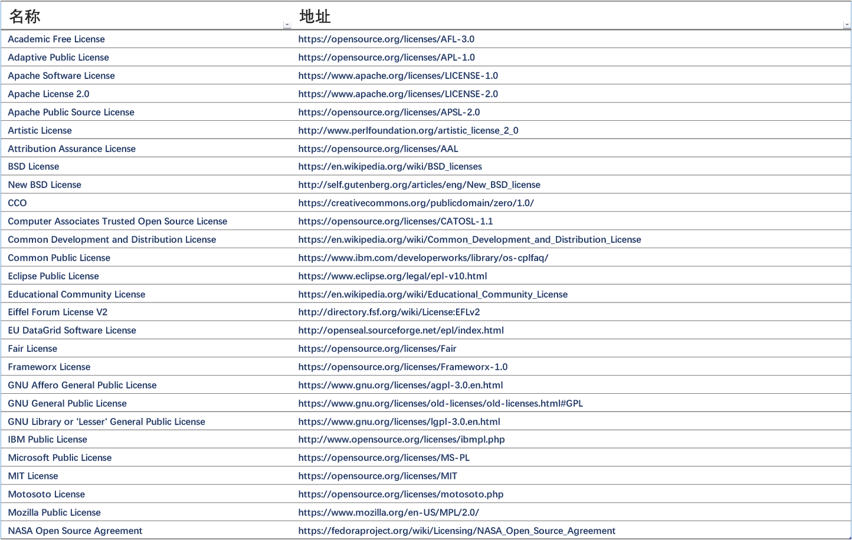Screen dimensions: 852x540
Task: Click the Apache Public Source License cell
Action: pos(71,112)
